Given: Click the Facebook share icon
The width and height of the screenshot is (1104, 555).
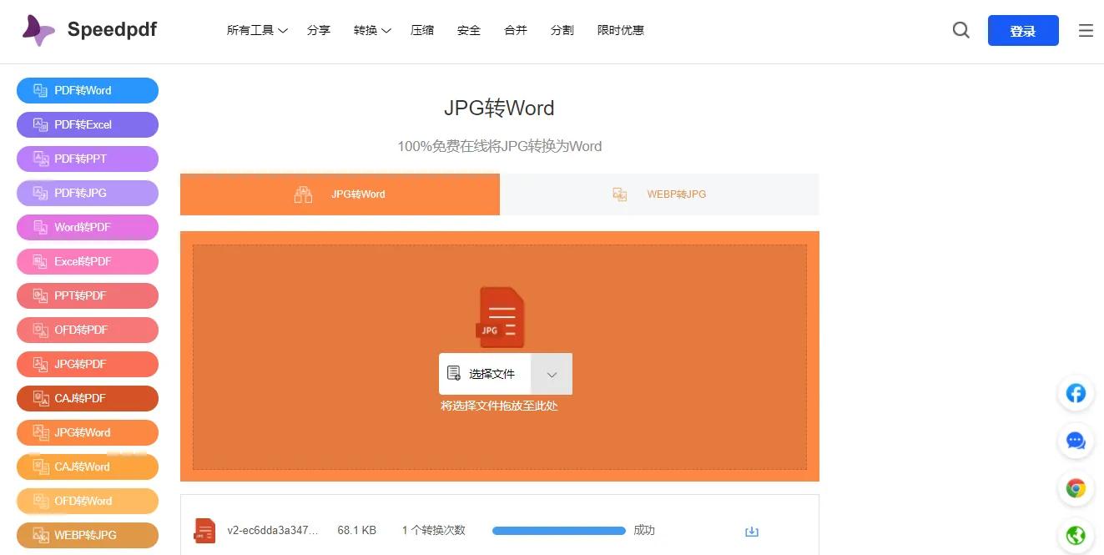Looking at the screenshot, I should point(1076,393).
